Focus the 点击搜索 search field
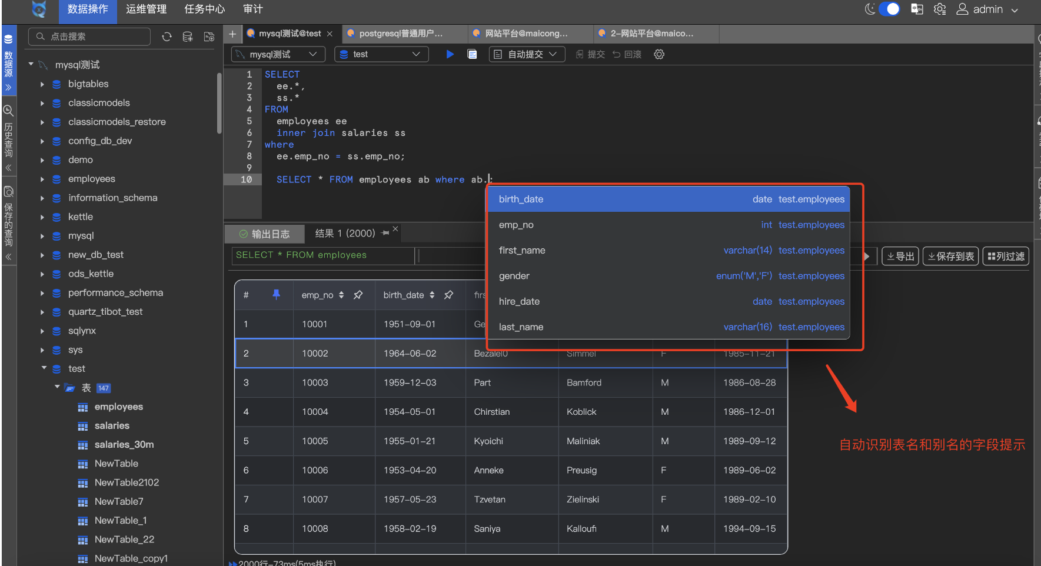Screen dimensions: 1041x566 (89, 36)
